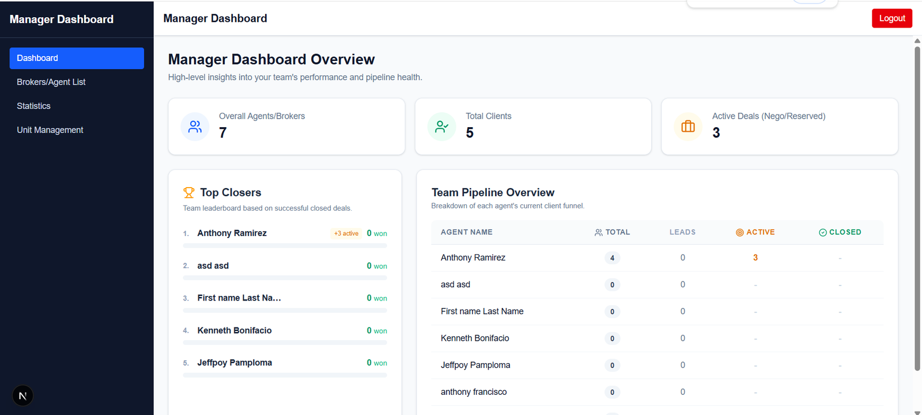
Task: Select the Dashboard sidebar item
Action: click(77, 58)
